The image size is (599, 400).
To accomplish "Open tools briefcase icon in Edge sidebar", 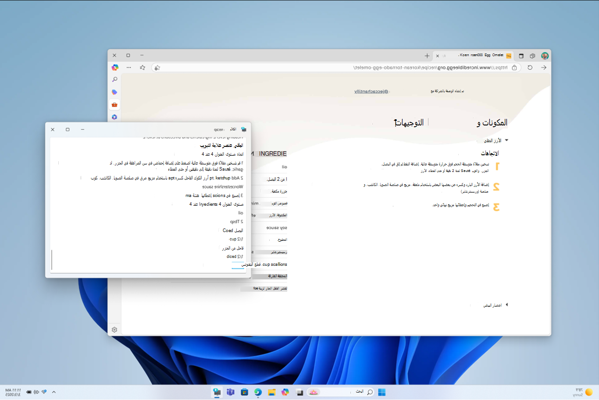I will pos(114,105).
